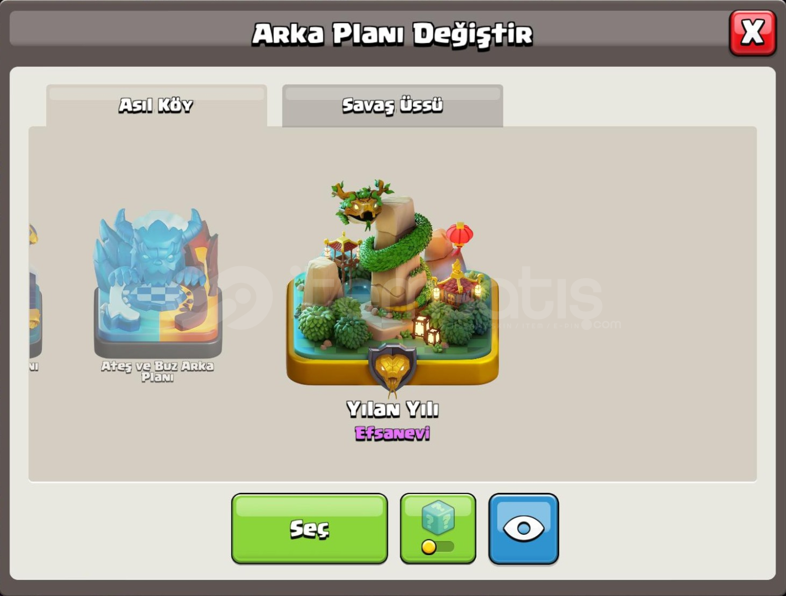Click the red lantern in Yılan Yılı scenery
The width and height of the screenshot is (786, 596).
[x=460, y=235]
